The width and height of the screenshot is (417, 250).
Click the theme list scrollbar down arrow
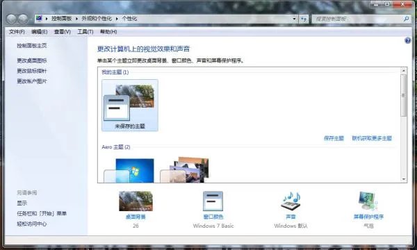tap(404, 179)
